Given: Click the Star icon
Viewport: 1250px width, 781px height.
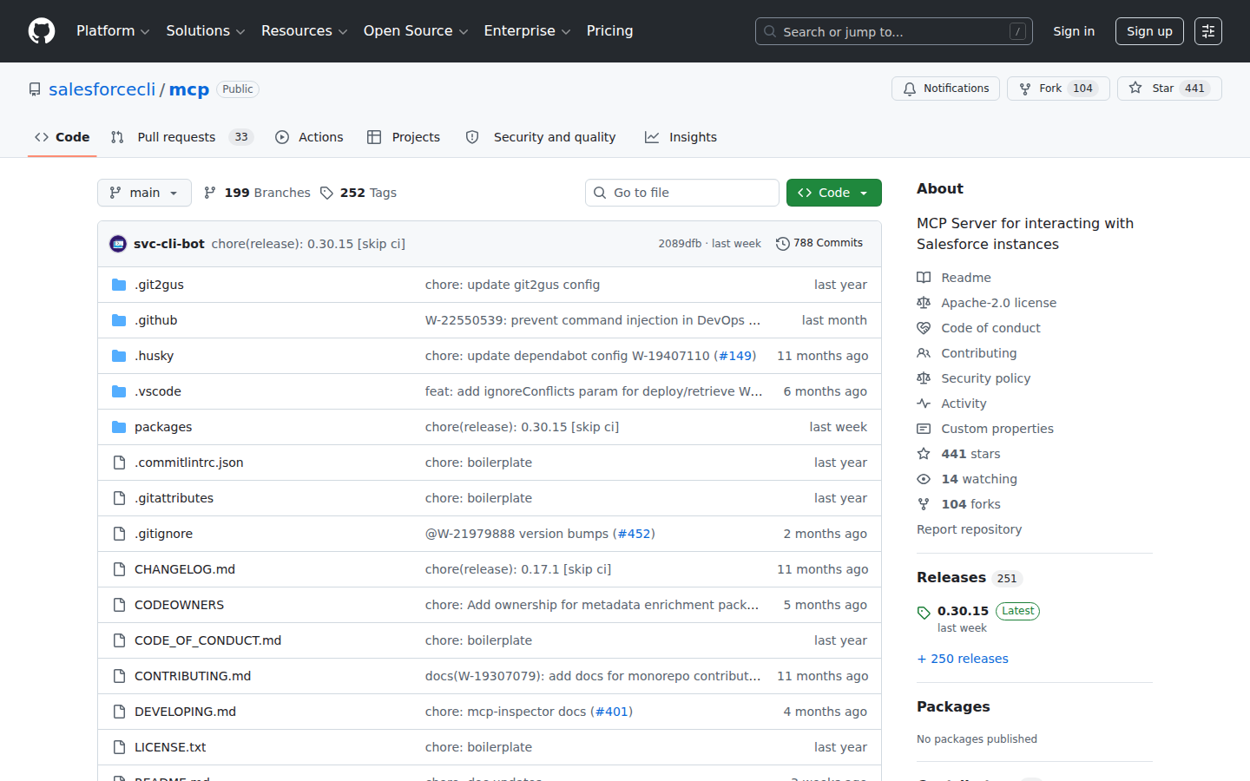Looking at the screenshot, I should pos(1135,89).
